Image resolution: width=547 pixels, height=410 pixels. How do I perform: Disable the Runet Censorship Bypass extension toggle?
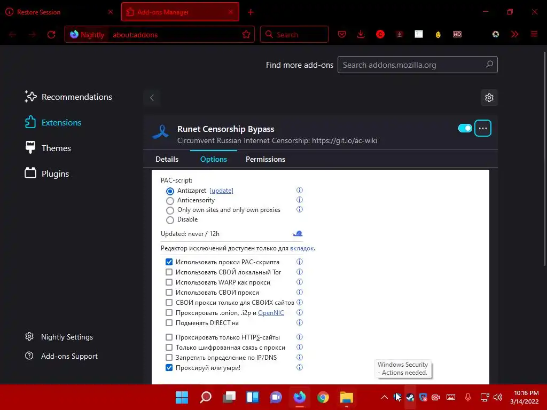[x=465, y=128]
